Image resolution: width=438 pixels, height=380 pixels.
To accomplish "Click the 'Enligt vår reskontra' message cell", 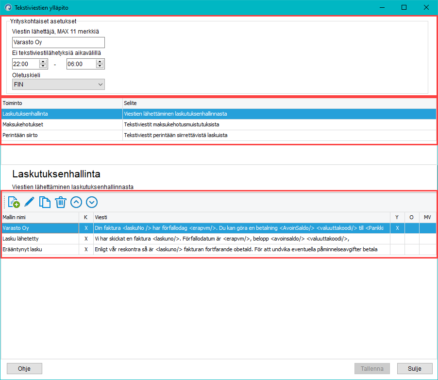I will (242, 249).
